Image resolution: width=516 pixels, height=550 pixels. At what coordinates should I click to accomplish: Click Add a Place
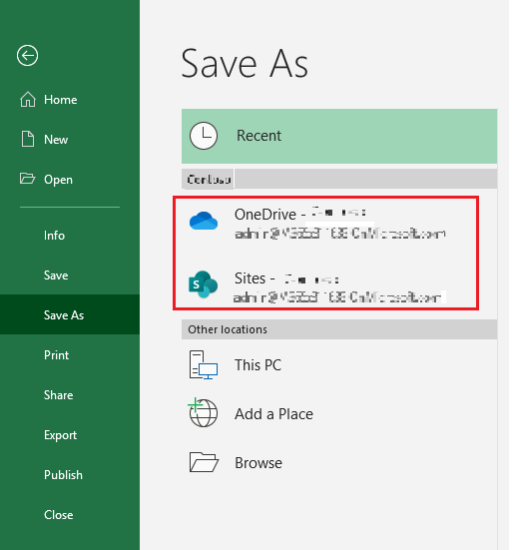coord(339,413)
